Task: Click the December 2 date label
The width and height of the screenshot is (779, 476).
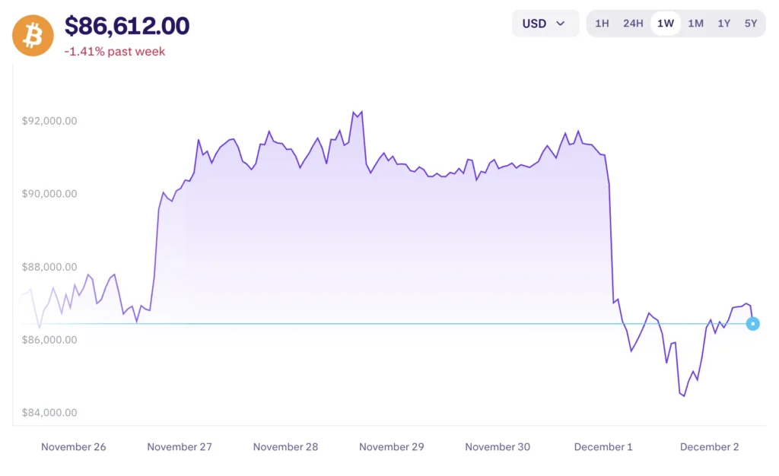Action: point(709,447)
